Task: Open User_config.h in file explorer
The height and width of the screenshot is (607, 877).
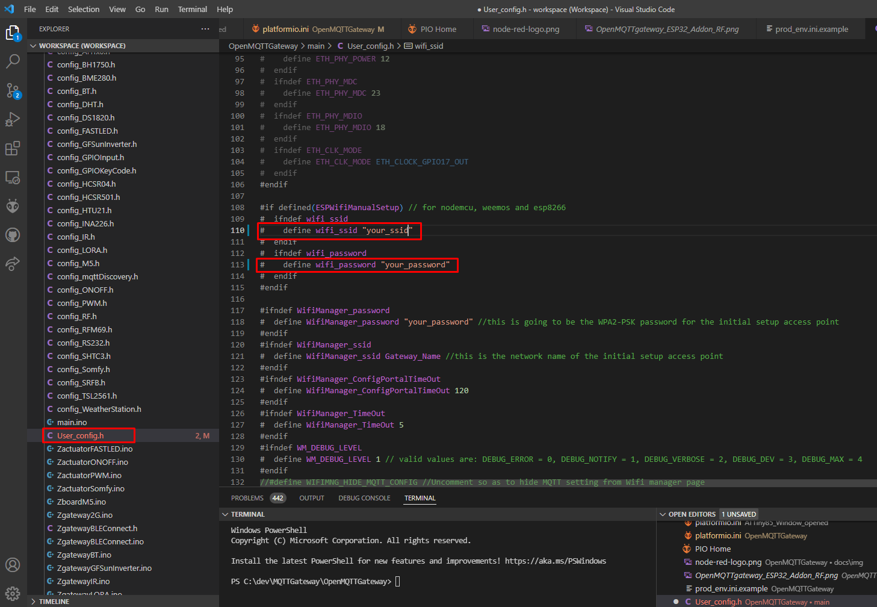Action: (123, 435)
